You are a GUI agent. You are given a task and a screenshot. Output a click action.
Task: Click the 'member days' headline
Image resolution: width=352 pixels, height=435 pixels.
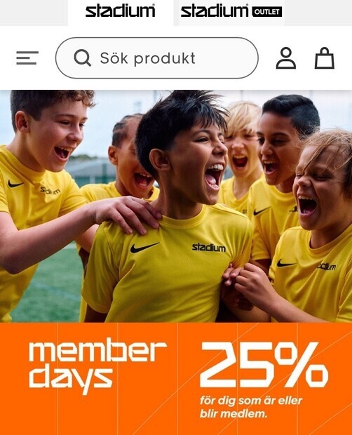click(97, 366)
